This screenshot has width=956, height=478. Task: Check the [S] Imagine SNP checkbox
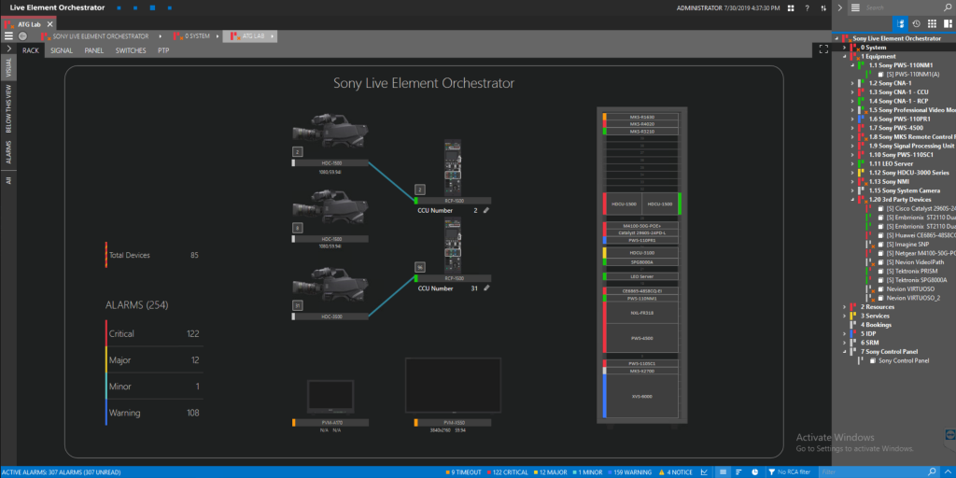click(x=881, y=244)
